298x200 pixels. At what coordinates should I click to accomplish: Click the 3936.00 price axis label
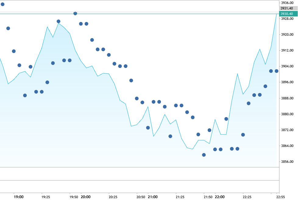[287, 3]
